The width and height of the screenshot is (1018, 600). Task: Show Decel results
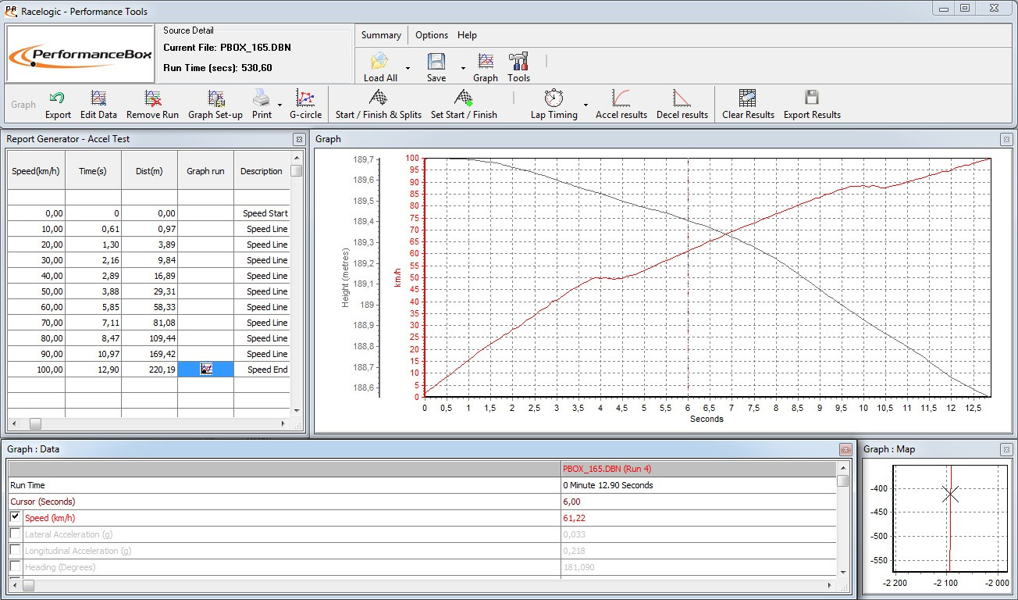(682, 99)
